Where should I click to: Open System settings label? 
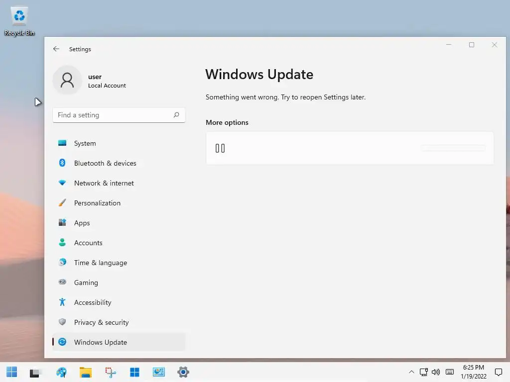click(85, 143)
